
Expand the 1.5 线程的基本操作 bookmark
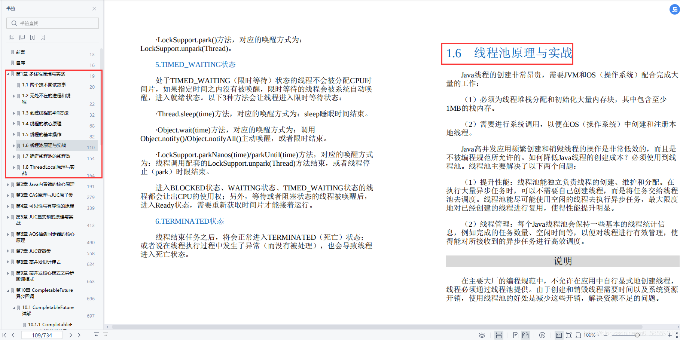click(14, 135)
